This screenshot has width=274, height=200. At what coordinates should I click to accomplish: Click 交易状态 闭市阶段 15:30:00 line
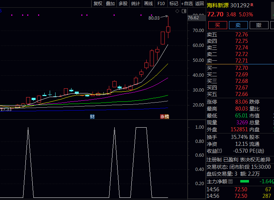tap(238, 167)
